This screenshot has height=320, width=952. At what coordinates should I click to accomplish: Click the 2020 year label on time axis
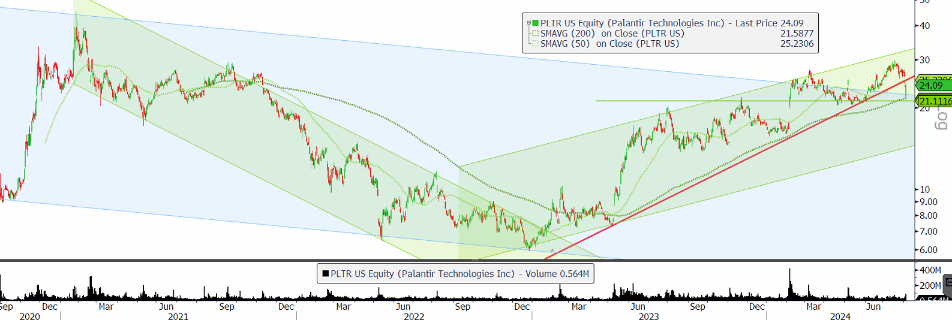coord(30,316)
